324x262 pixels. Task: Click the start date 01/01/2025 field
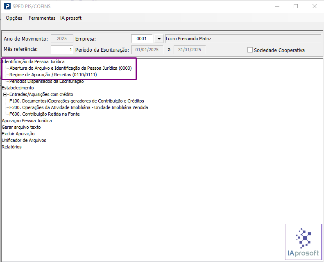(147, 50)
